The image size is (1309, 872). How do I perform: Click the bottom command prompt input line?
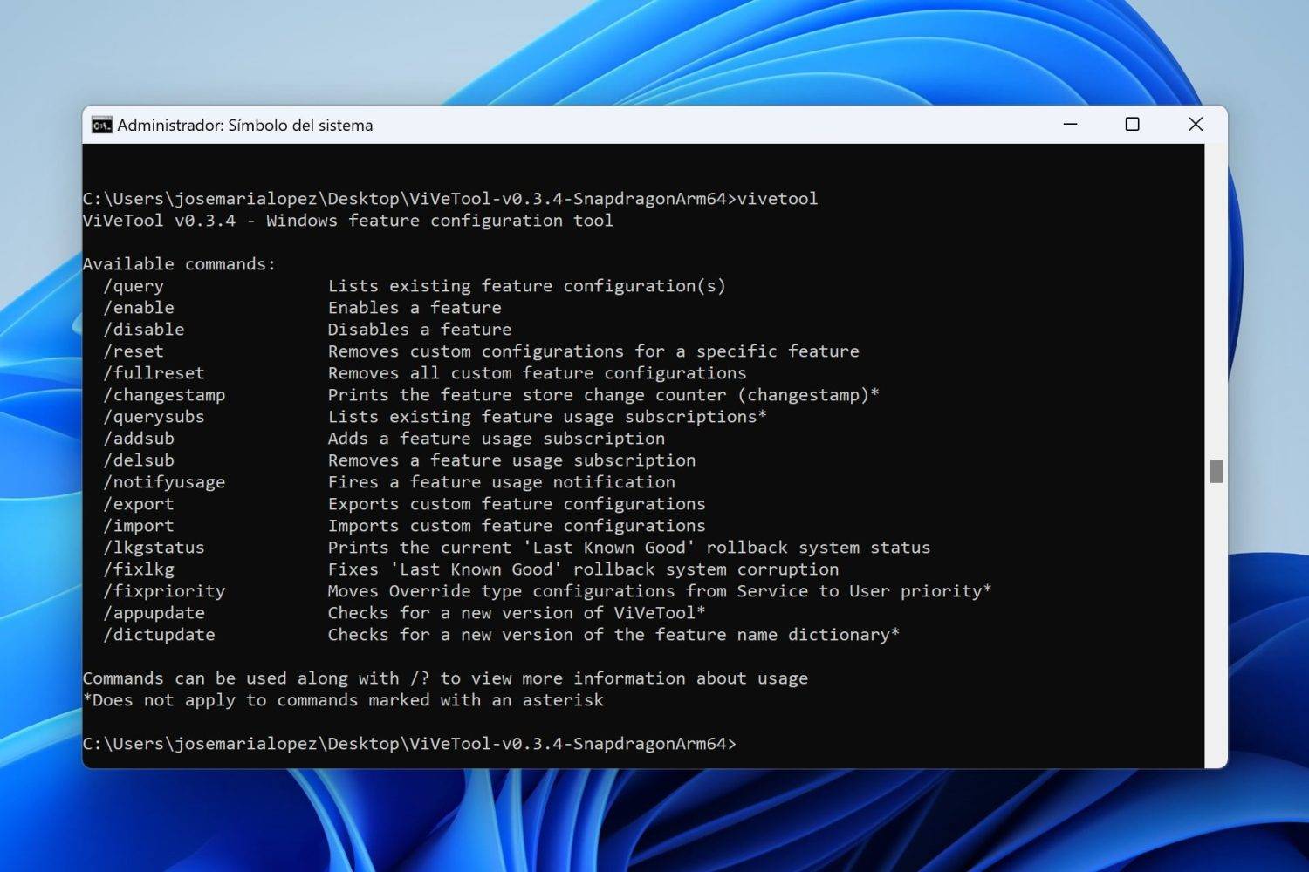(409, 744)
